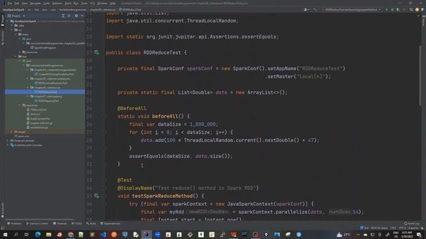The width and height of the screenshot is (426, 239).
Task: Open the Build menu
Action: click(68, 3)
